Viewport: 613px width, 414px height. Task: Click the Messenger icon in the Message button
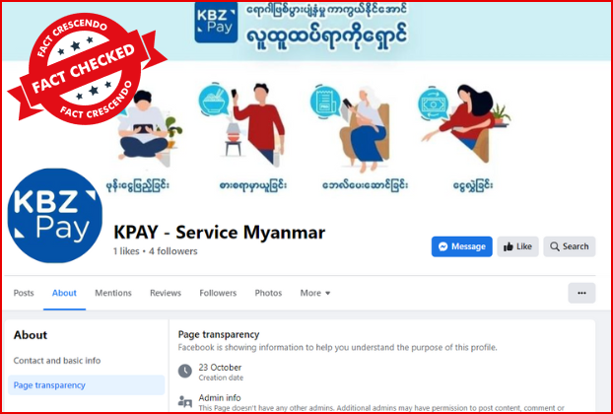(443, 246)
